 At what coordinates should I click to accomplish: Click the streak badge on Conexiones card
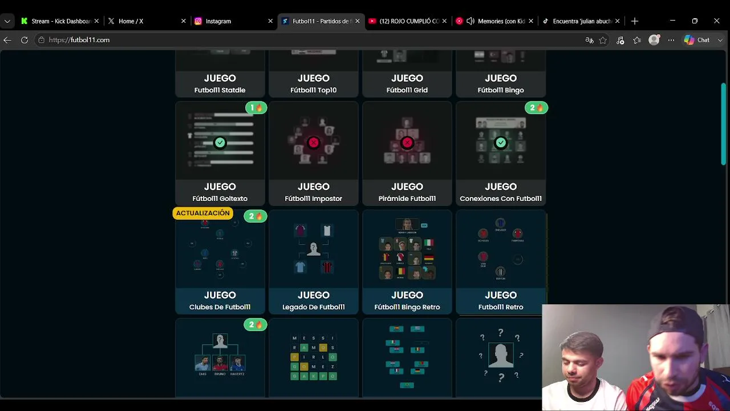click(x=536, y=108)
